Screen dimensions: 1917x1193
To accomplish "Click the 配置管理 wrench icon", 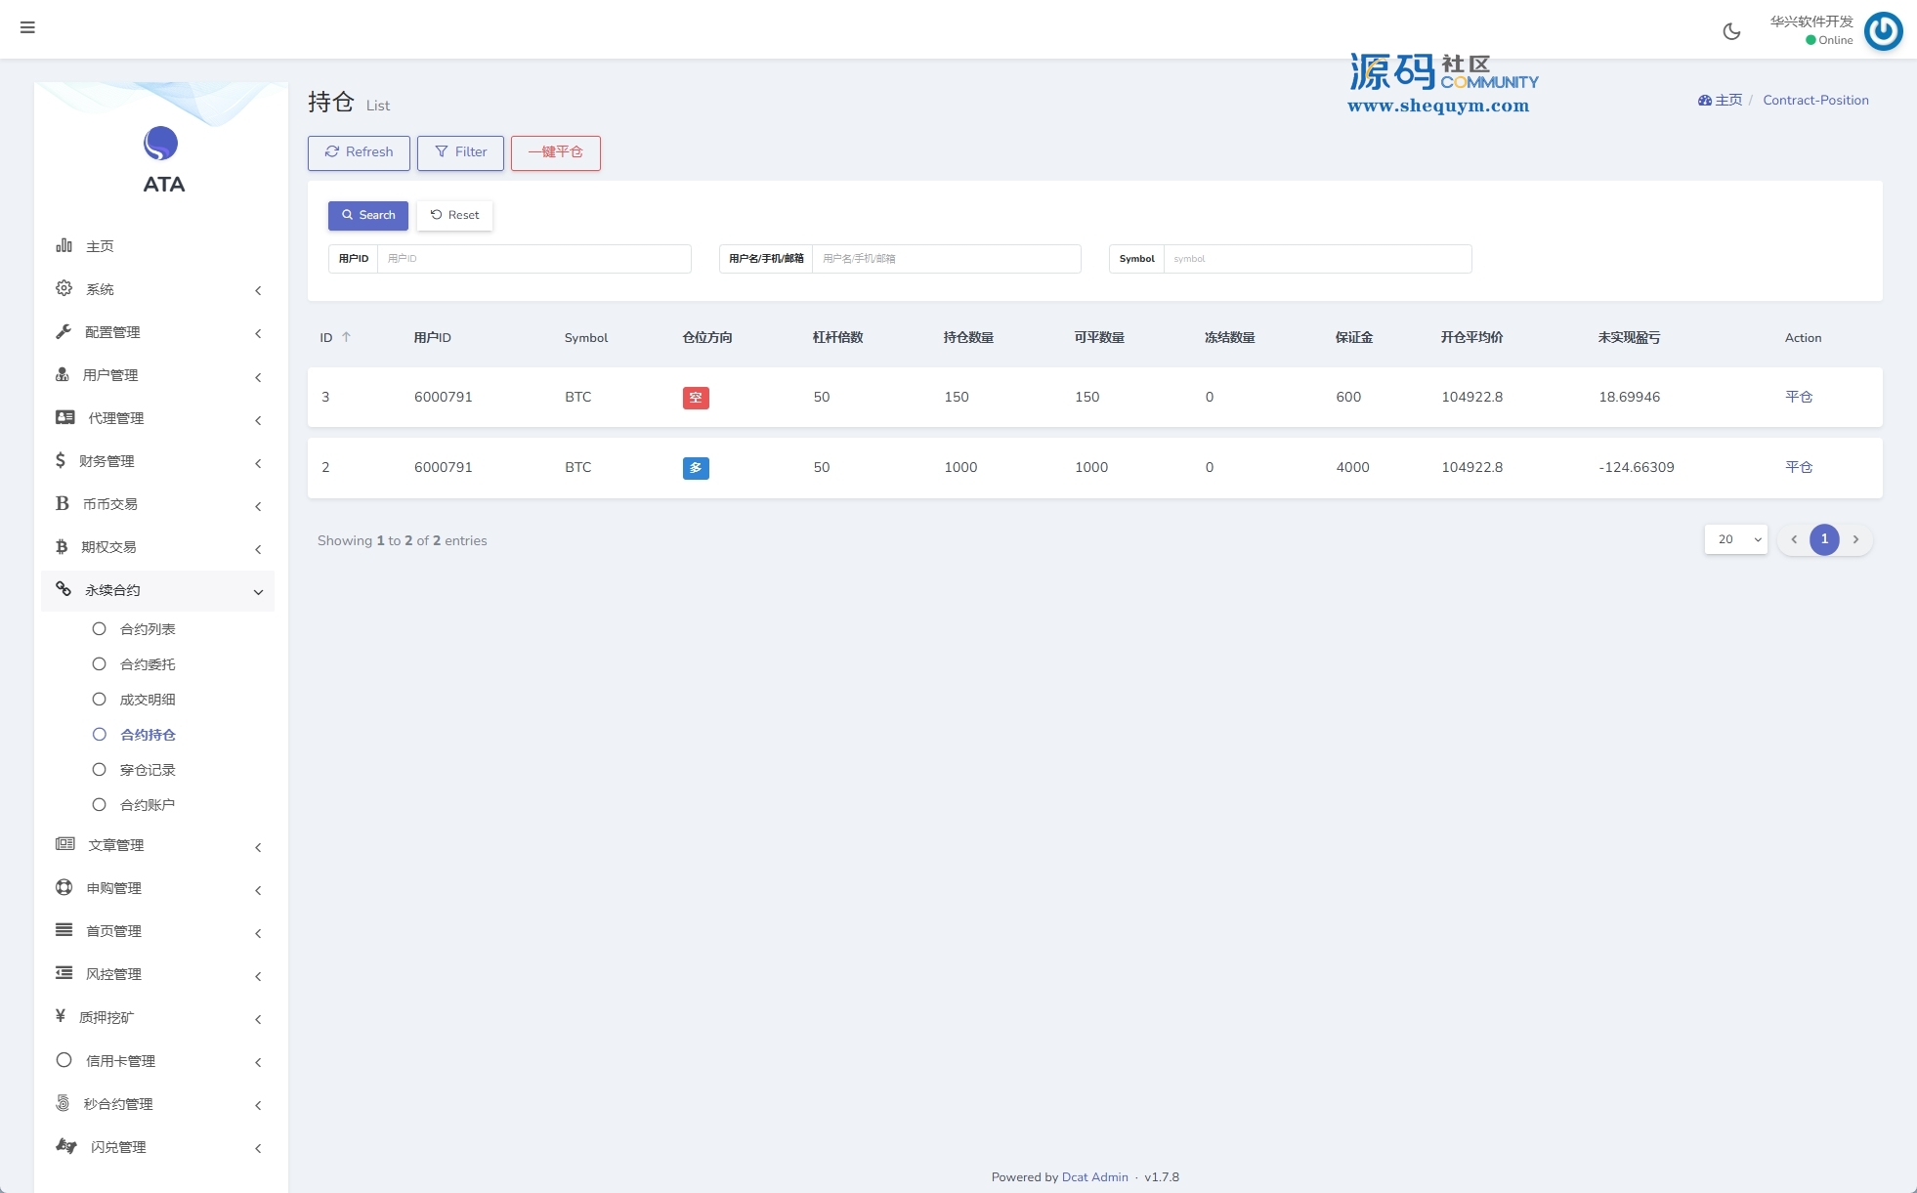I will [x=64, y=331].
